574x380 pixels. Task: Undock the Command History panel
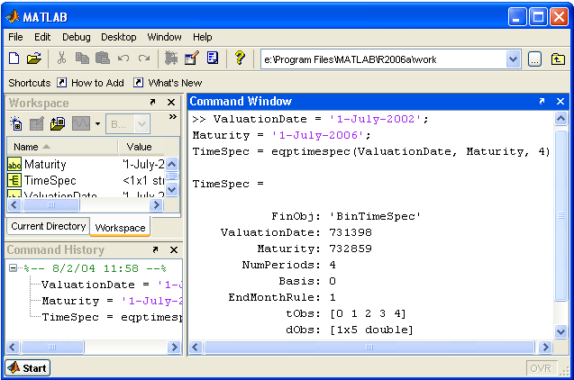[155, 249]
